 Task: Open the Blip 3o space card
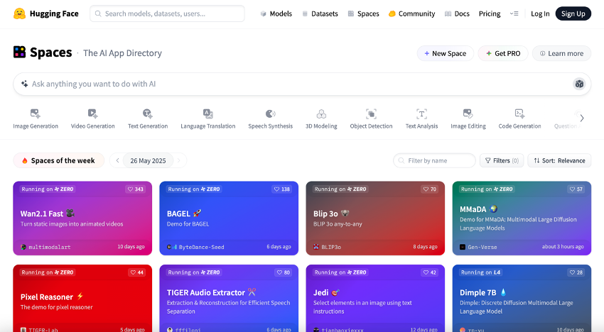pyautogui.click(x=375, y=218)
